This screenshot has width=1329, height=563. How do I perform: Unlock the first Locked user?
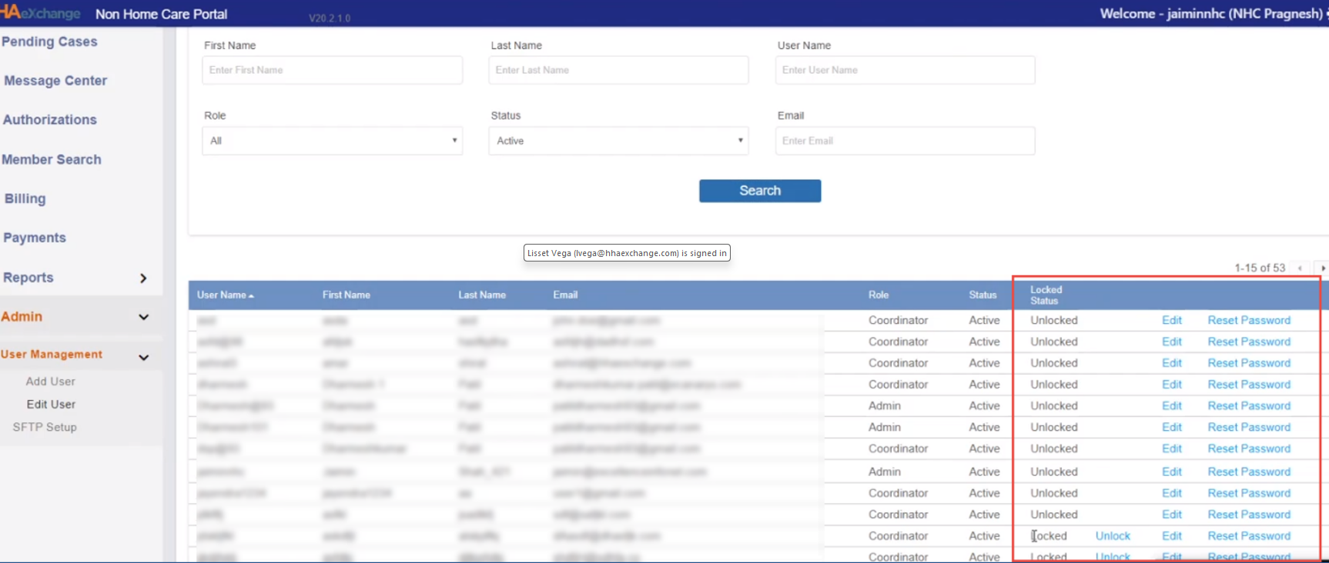[x=1113, y=536]
